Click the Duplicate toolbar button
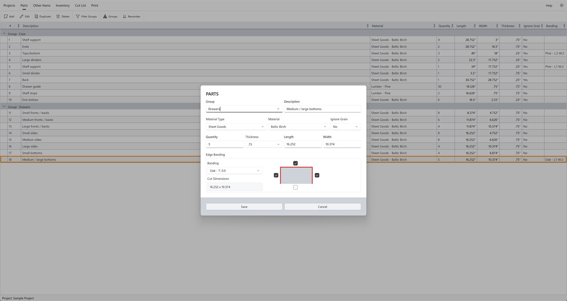 [x=43, y=17]
